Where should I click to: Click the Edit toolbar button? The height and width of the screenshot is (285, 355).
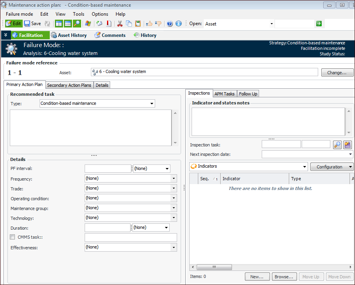13,24
